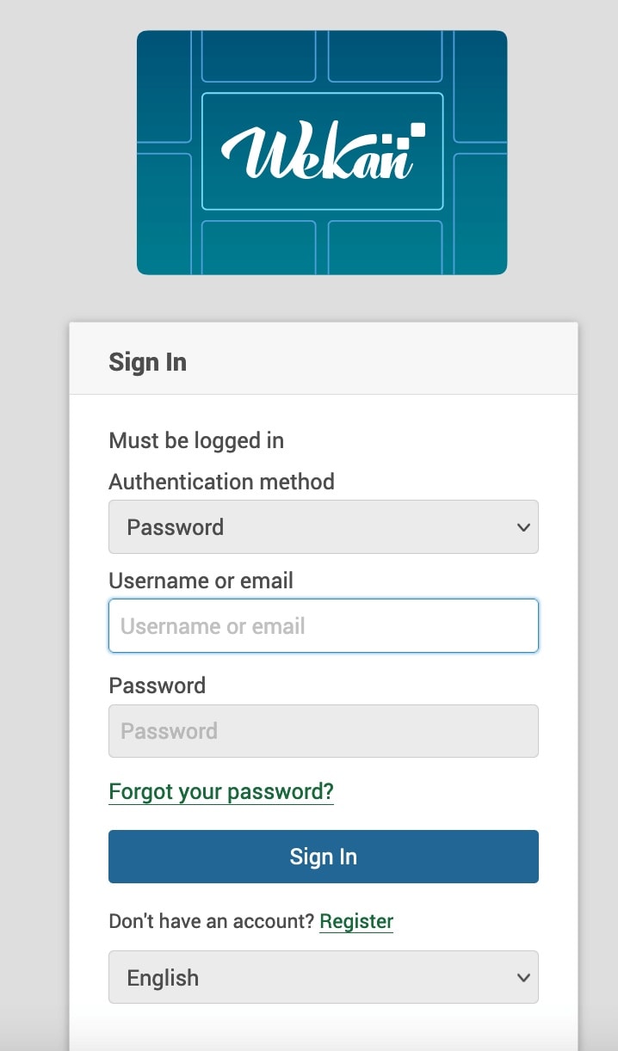Image resolution: width=618 pixels, height=1051 pixels.
Task: Open the Authentication method dropdown
Action: pyautogui.click(x=324, y=527)
